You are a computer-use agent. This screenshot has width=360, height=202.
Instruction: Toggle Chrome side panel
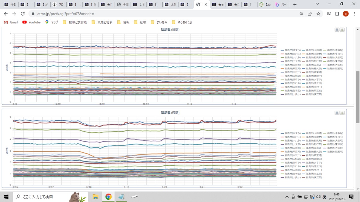click(337, 14)
